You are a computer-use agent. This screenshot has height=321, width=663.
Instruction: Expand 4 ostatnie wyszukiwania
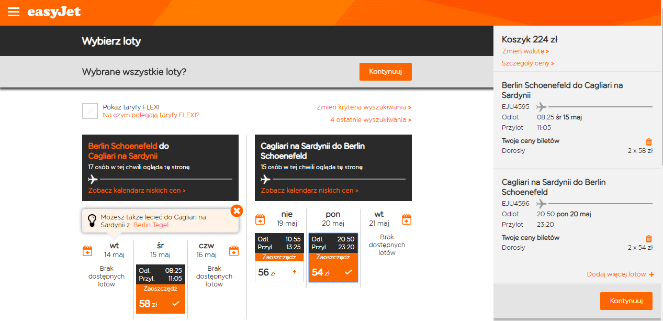[x=371, y=120]
